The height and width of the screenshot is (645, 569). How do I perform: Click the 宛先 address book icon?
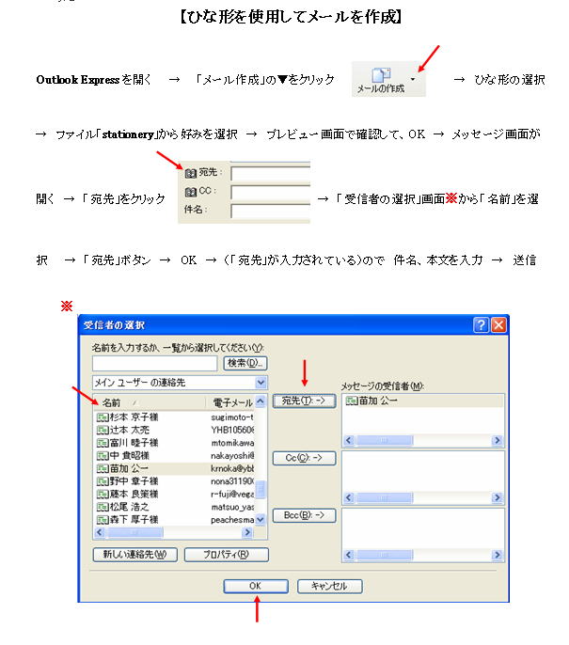pos(191,173)
